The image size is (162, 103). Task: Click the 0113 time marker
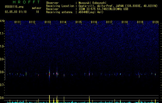pyautogui.click(x=48, y=22)
